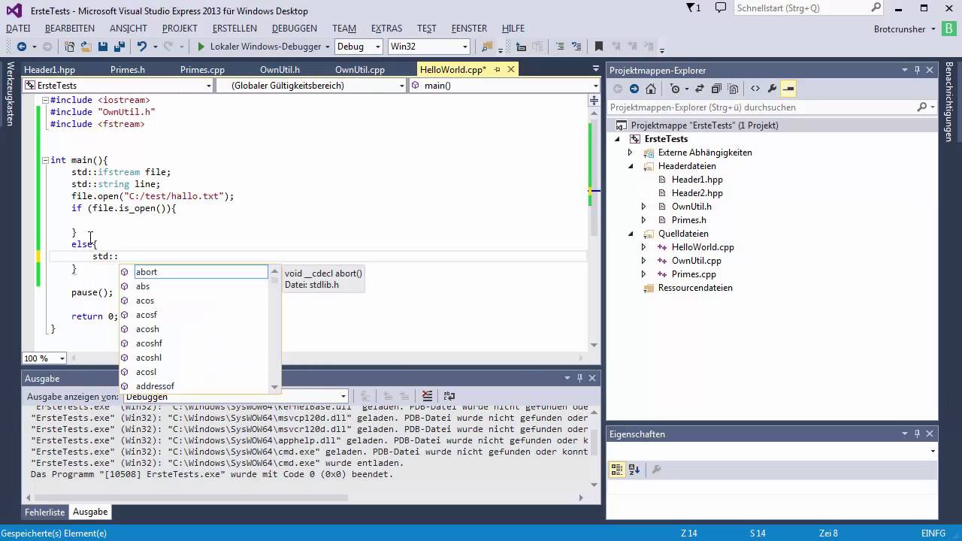The image size is (962, 541).
Task: Expand the HelloWorld.cpp tree node
Action: 643,247
